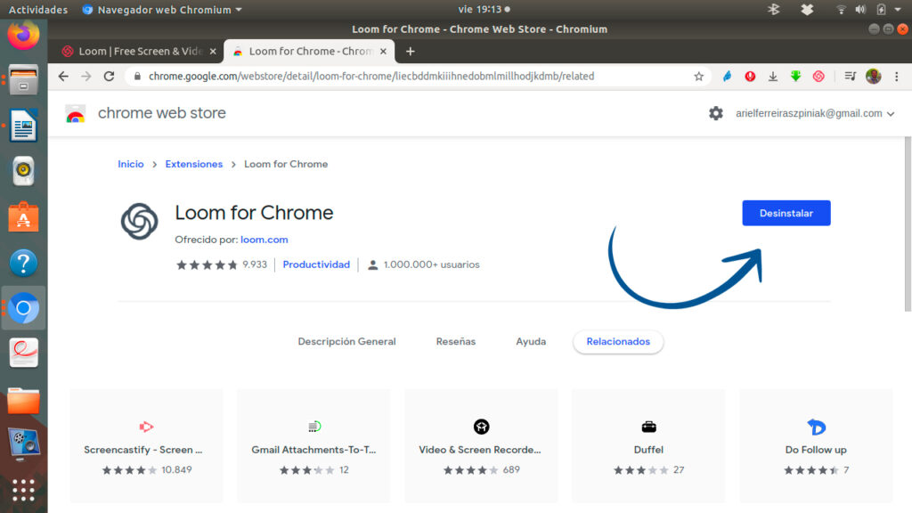
Task: Reload the Chrome Web Store page
Action: point(109,77)
